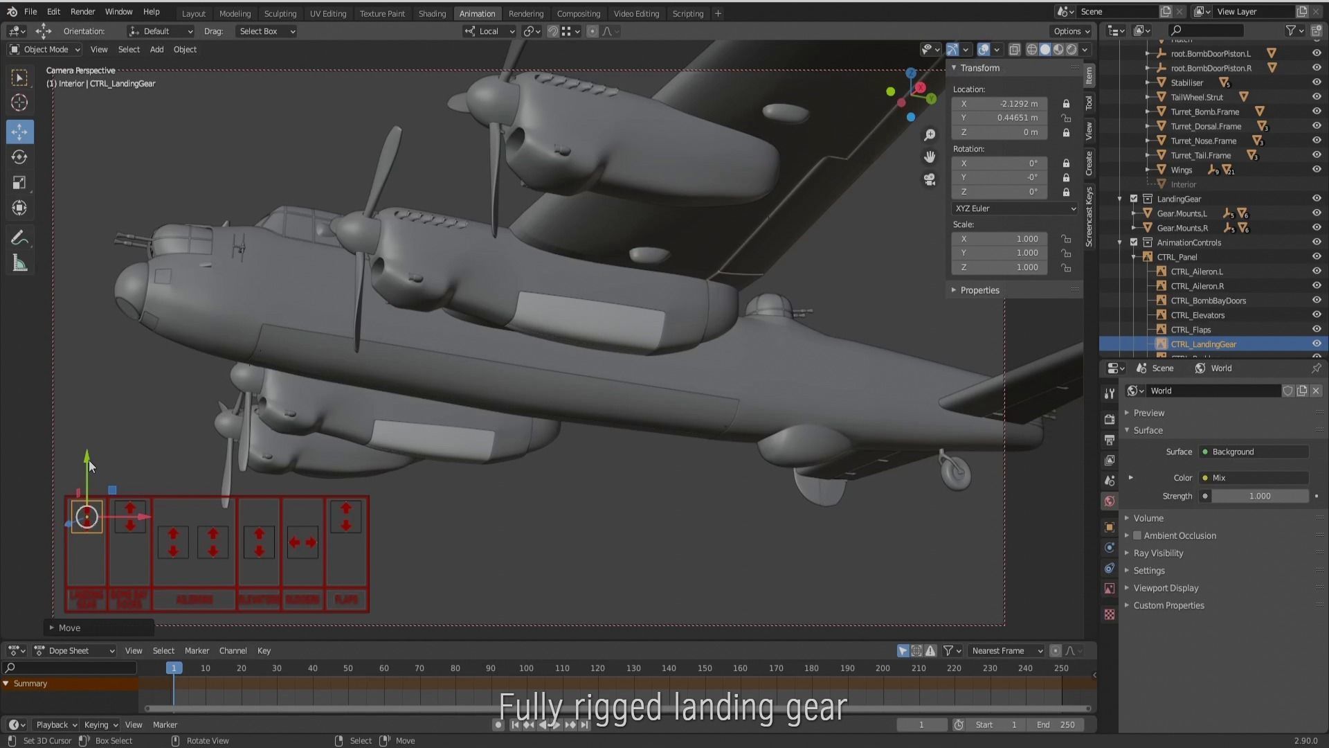1329x748 pixels.
Task: Uncheck the LandingGear collection checkbox
Action: coord(1134,199)
